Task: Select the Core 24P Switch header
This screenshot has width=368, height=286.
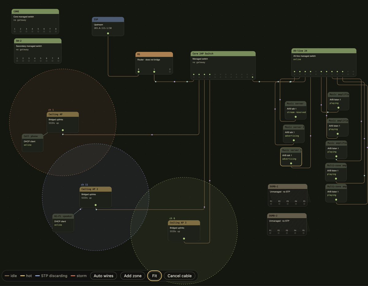Action: click(x=223, y=54)
